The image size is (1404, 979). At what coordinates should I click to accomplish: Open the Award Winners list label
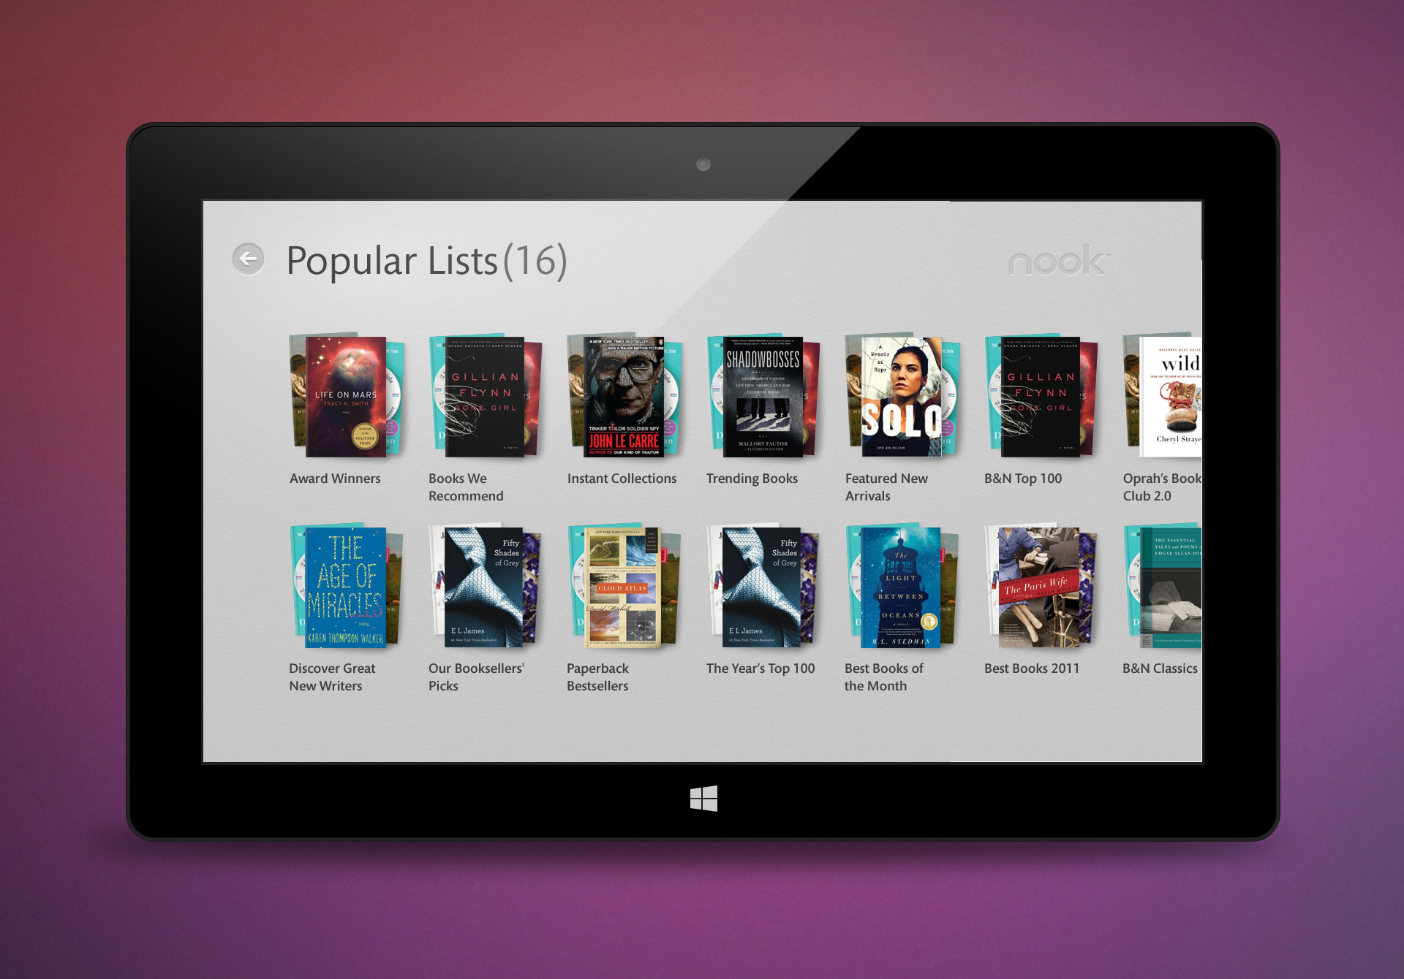[x=335, y=479]
